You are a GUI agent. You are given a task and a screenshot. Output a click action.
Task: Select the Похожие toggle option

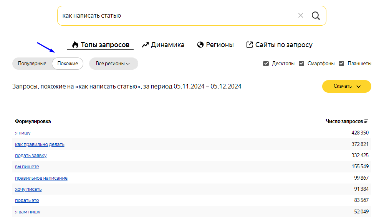68,64
